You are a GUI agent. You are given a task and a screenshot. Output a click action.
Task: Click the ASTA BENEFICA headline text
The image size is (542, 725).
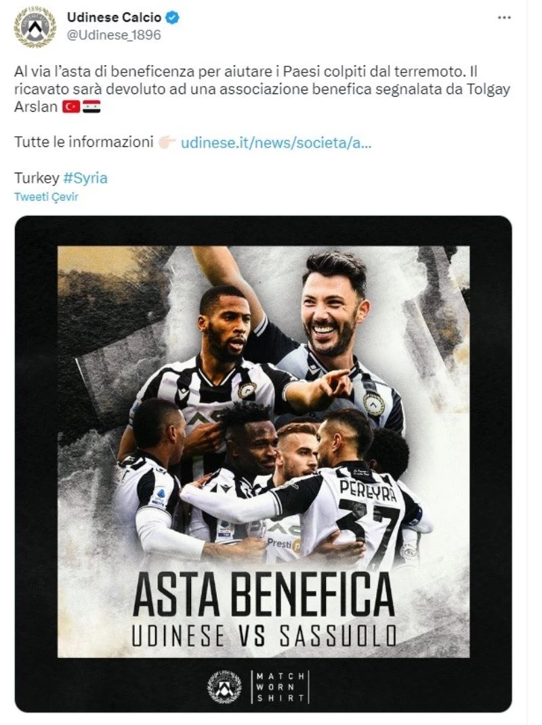[x=264, y=594]
